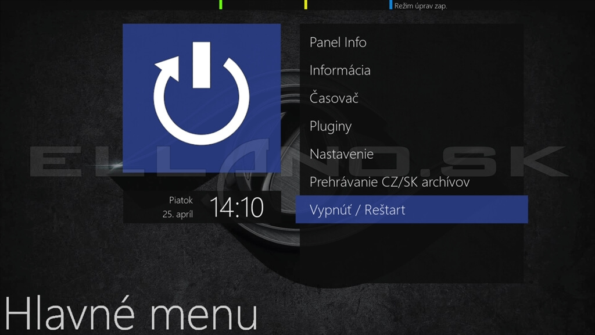Go to Pluginy in the main menu
Screen dimensions: 595x335
(x=412, y=126)
